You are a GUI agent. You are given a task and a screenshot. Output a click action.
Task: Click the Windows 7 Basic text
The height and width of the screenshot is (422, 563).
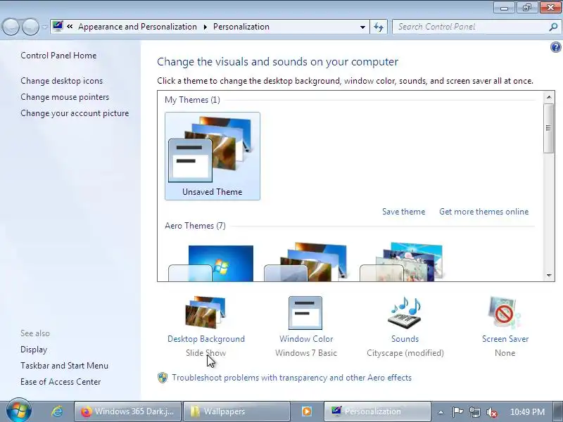pyautogui.click(x=306, y=353)
